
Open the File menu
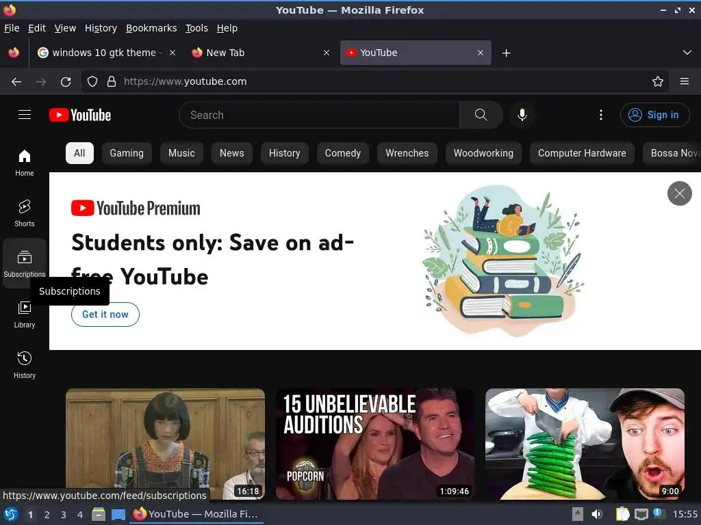tap(12, 28)
